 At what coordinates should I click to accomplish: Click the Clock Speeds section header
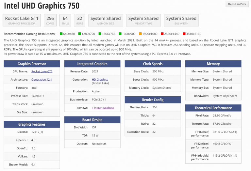coord(153,64)
